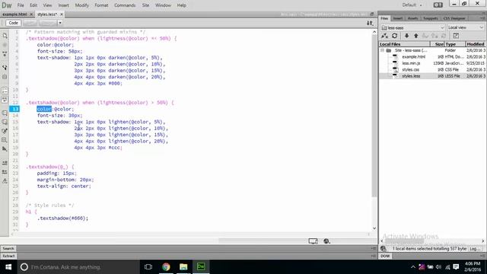Close the styles.less document tab

62,14
